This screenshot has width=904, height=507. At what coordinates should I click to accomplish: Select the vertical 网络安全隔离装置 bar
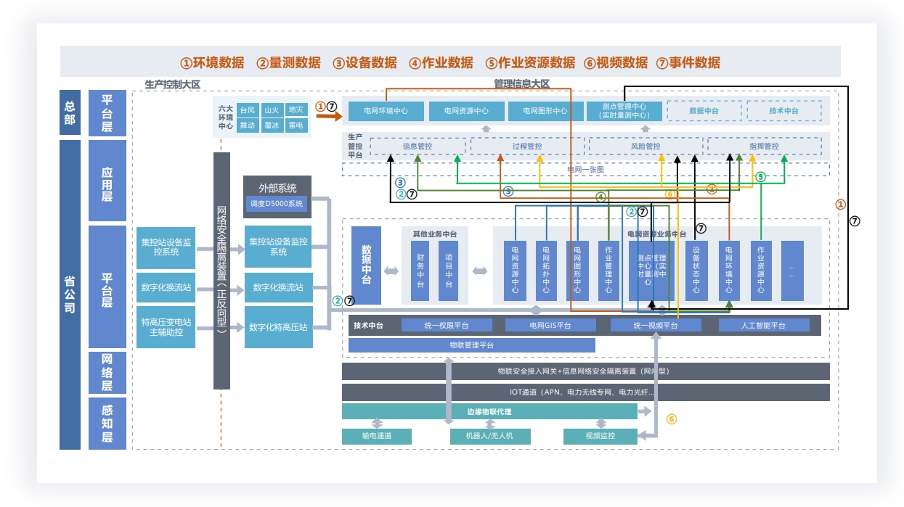[x=221, y=271]
